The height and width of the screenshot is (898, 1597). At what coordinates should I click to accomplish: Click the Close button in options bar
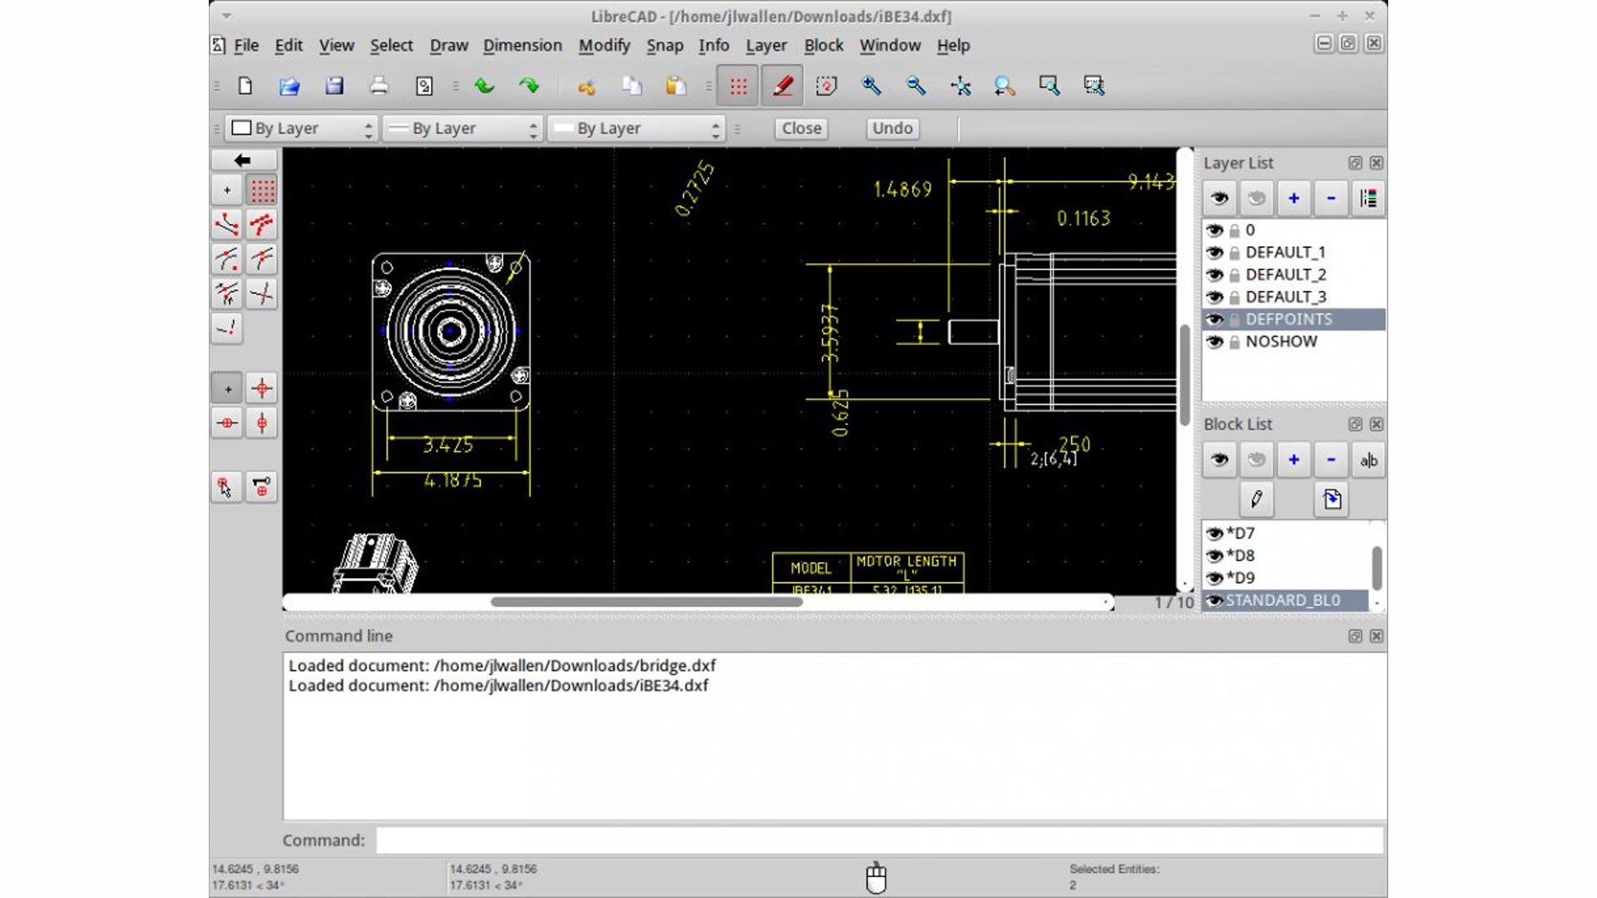[x=801, y=128]
